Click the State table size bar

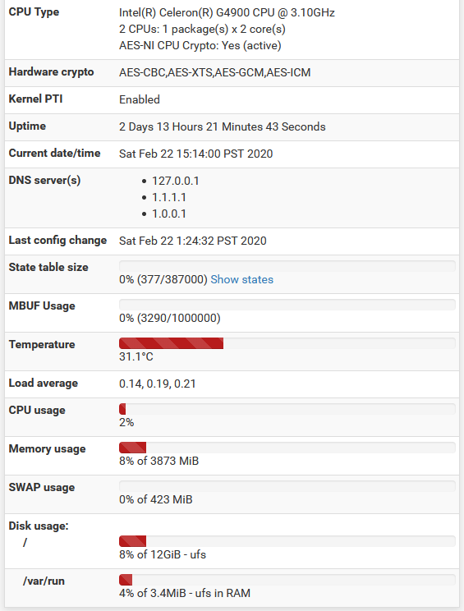[x=287, y=266]
